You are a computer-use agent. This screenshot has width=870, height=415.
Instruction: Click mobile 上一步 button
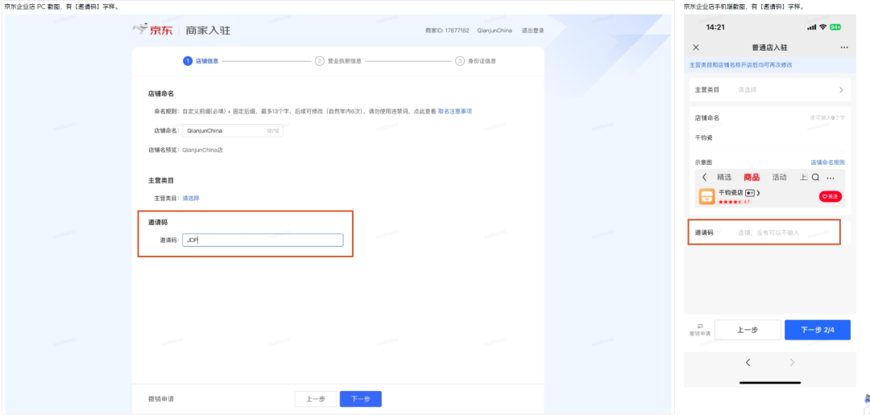pos(748,330)
